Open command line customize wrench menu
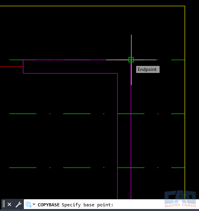Screen dimensions: 199x211 (18, 204)
